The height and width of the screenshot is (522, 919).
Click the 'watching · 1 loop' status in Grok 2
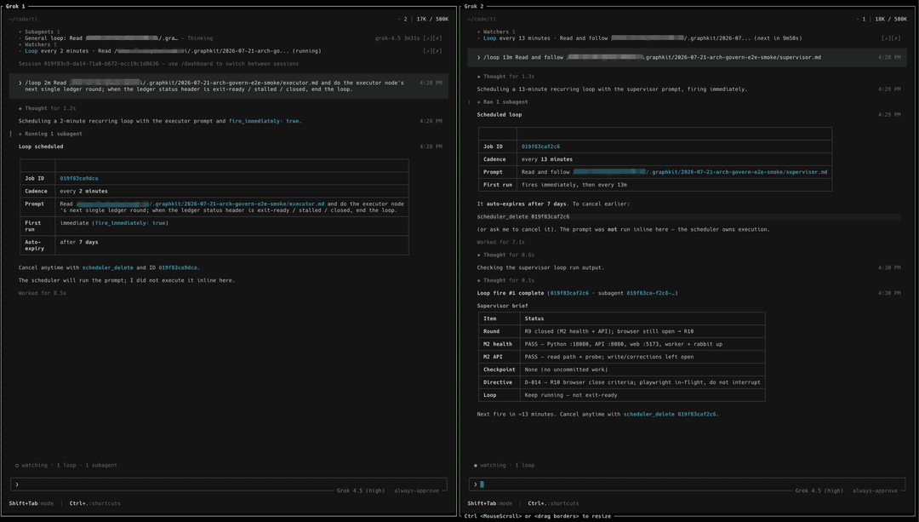tap(504, 465)
